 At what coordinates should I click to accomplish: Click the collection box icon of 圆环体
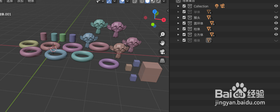pyautogui.click(x=190, y=23)
